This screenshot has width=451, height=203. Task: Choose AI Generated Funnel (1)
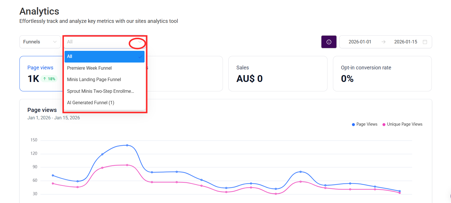pos(91,102)
